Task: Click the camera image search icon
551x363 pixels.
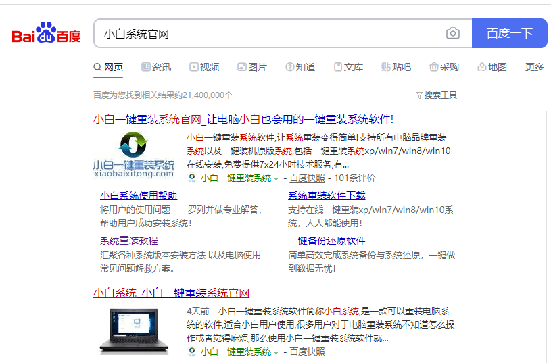Action: tap(452, 34)
